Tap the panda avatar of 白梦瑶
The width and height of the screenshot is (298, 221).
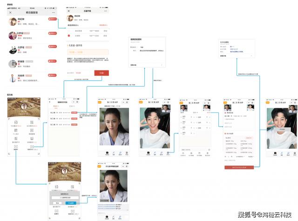coord(13,49)
